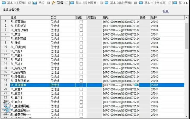Tick the array checkbox for RI_打印标签
190x119 pixels.
coord(81,26)
